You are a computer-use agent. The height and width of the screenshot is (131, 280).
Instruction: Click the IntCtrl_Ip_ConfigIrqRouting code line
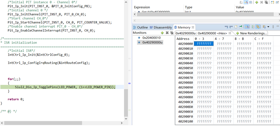tap(49, 63)
